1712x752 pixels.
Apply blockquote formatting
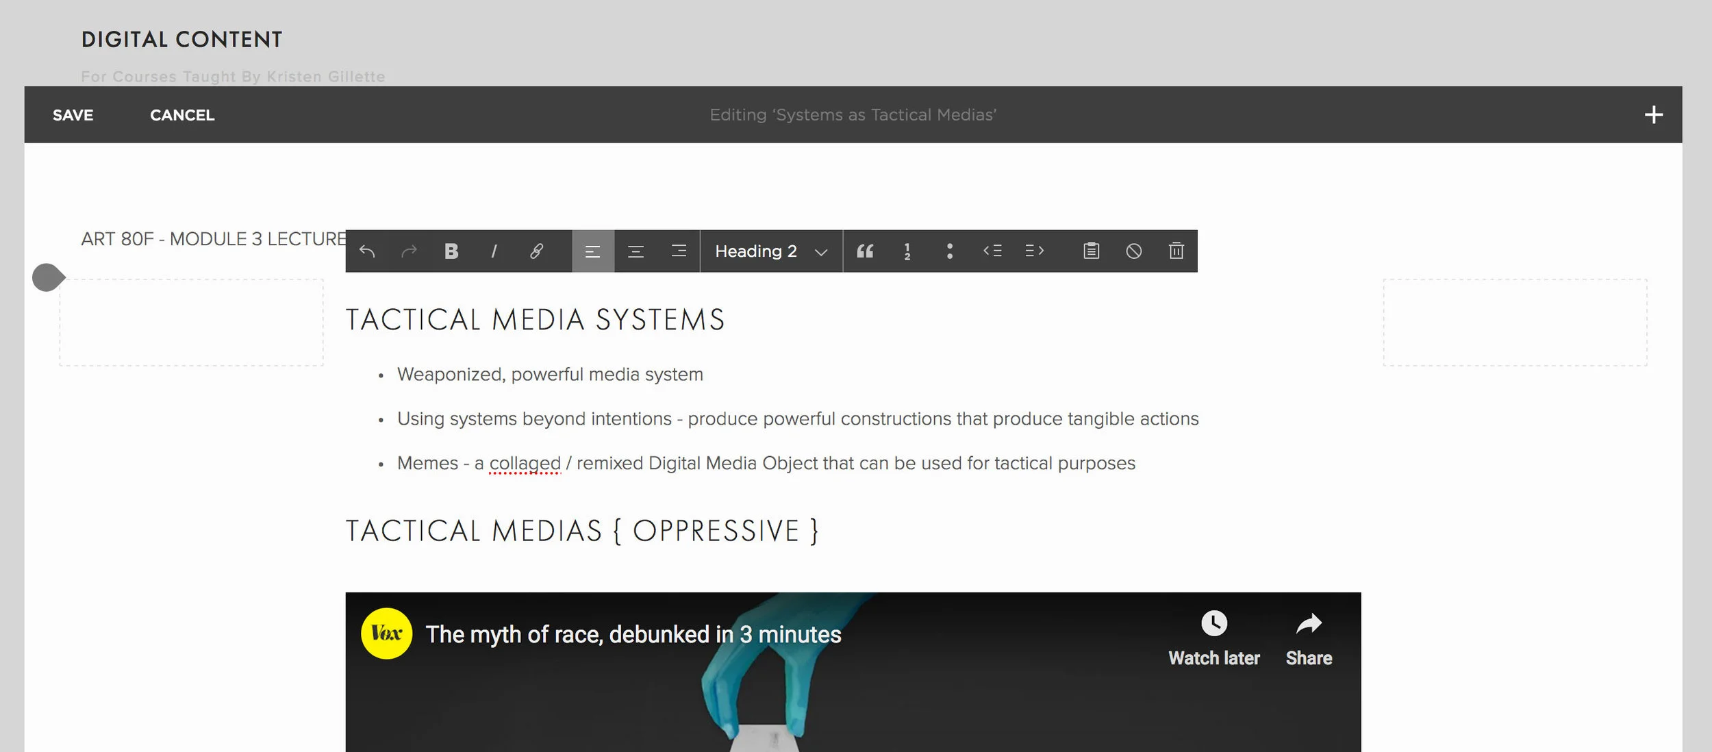pyautogui.click(x=865, y=251)
